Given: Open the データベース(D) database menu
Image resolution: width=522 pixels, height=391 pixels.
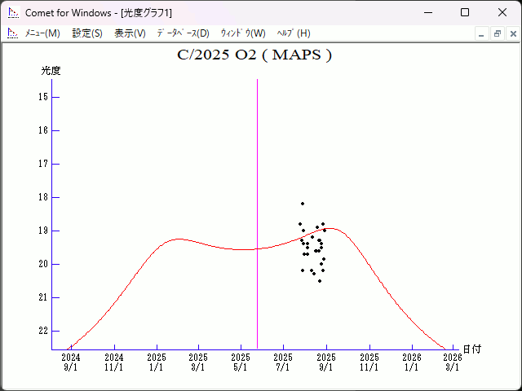Looking at the screenshot, I should tap(183, 33).
